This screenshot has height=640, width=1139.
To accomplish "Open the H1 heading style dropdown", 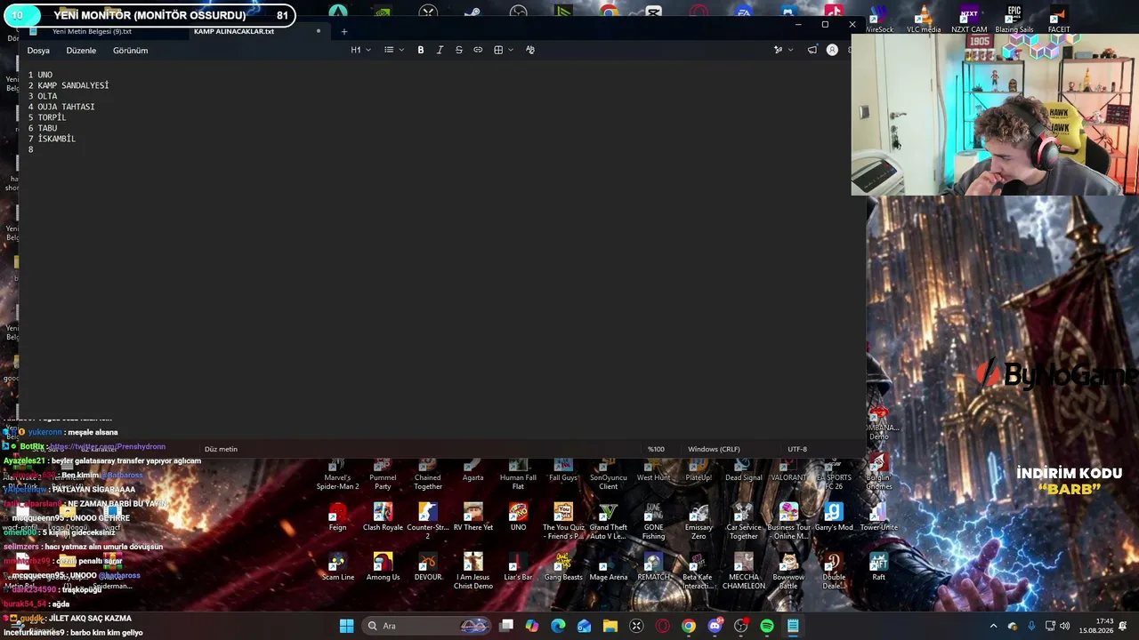I will pyautogui.click(x=359, y=50).
